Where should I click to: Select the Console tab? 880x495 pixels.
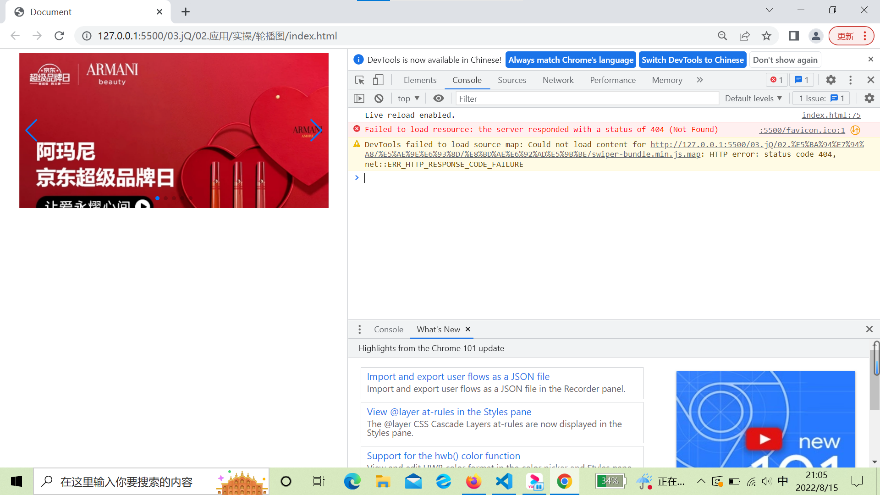(x=467, y=80)
